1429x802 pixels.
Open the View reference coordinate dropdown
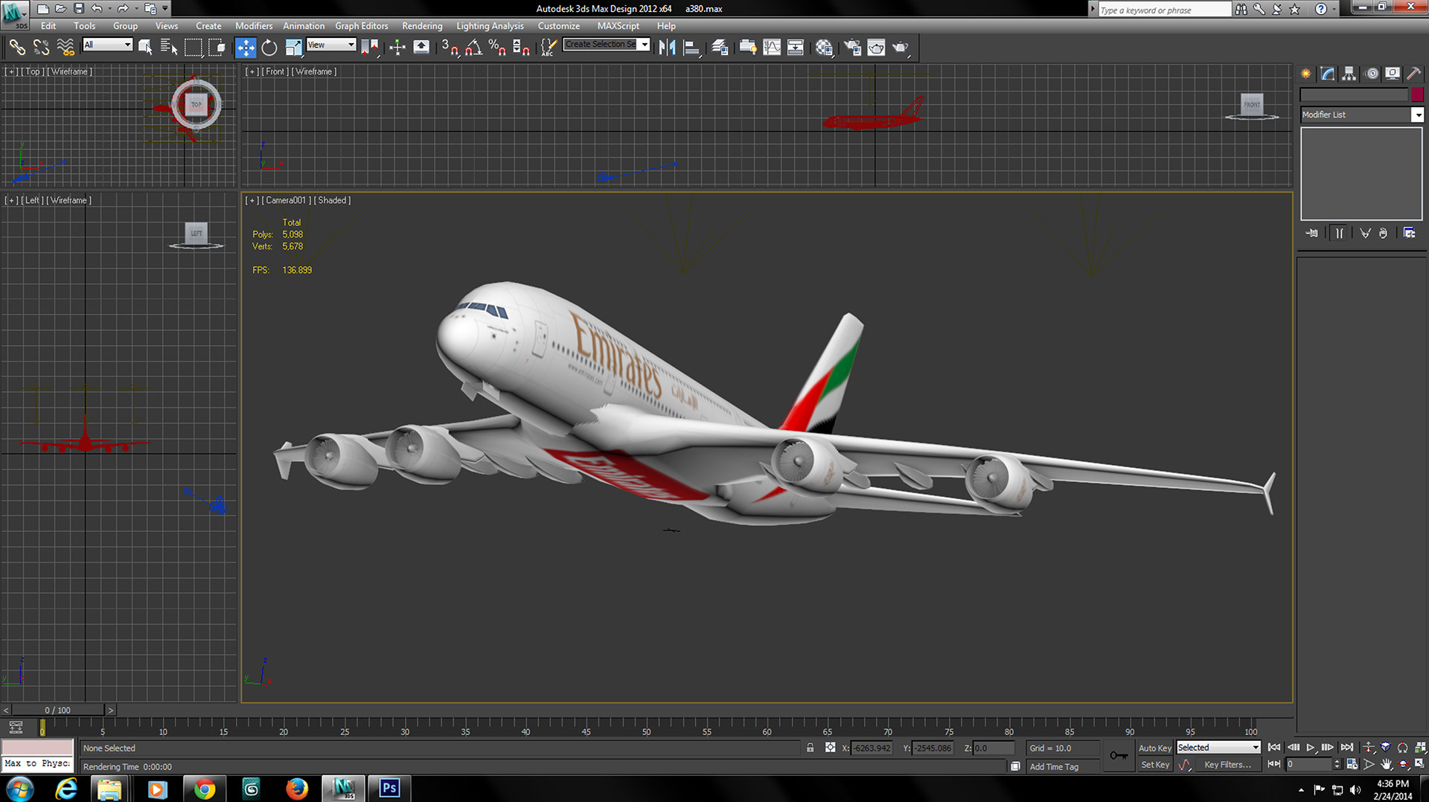[x=331, y=45]
